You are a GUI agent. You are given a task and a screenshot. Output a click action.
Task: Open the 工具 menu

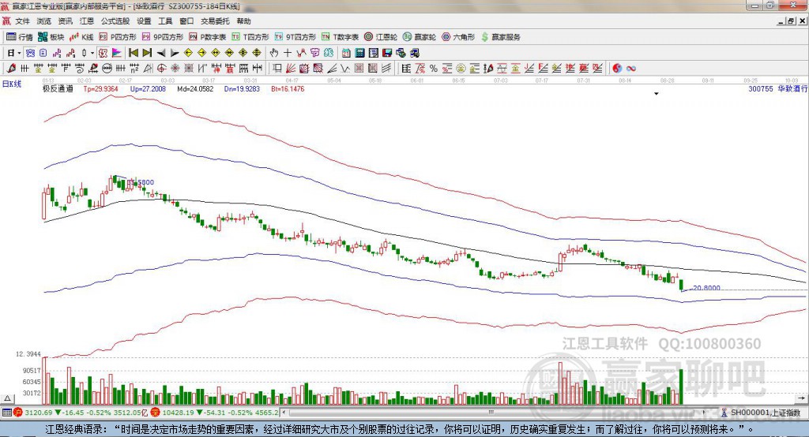pos(165,21)
